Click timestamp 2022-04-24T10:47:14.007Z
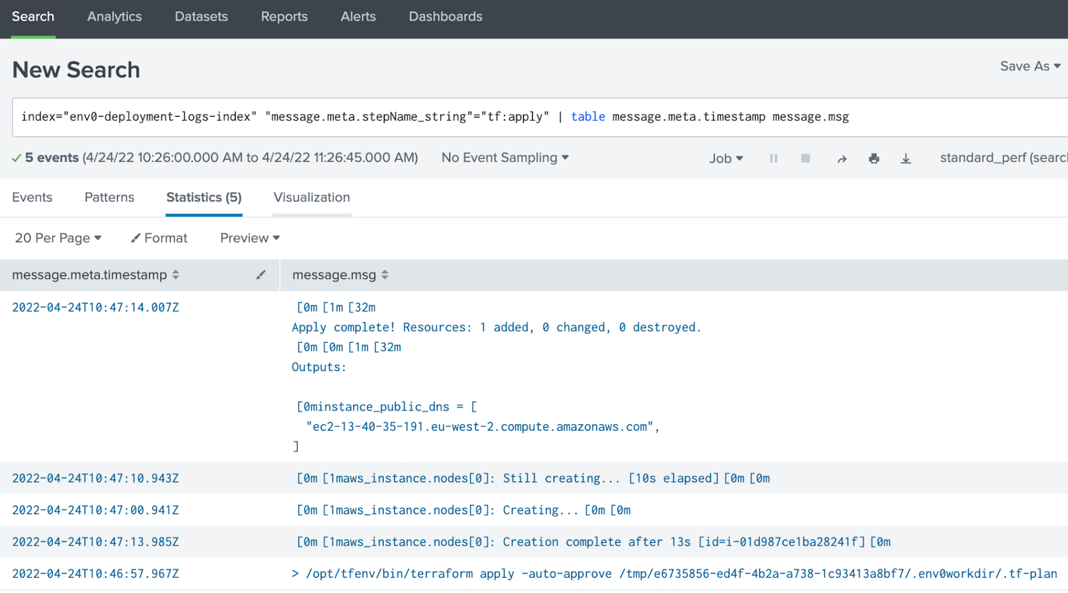 [95, 308]
